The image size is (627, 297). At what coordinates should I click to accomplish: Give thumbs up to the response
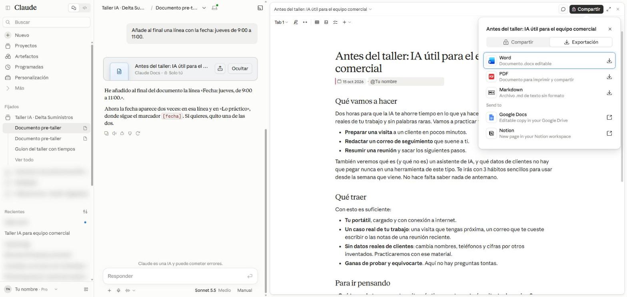pos(122,133)
